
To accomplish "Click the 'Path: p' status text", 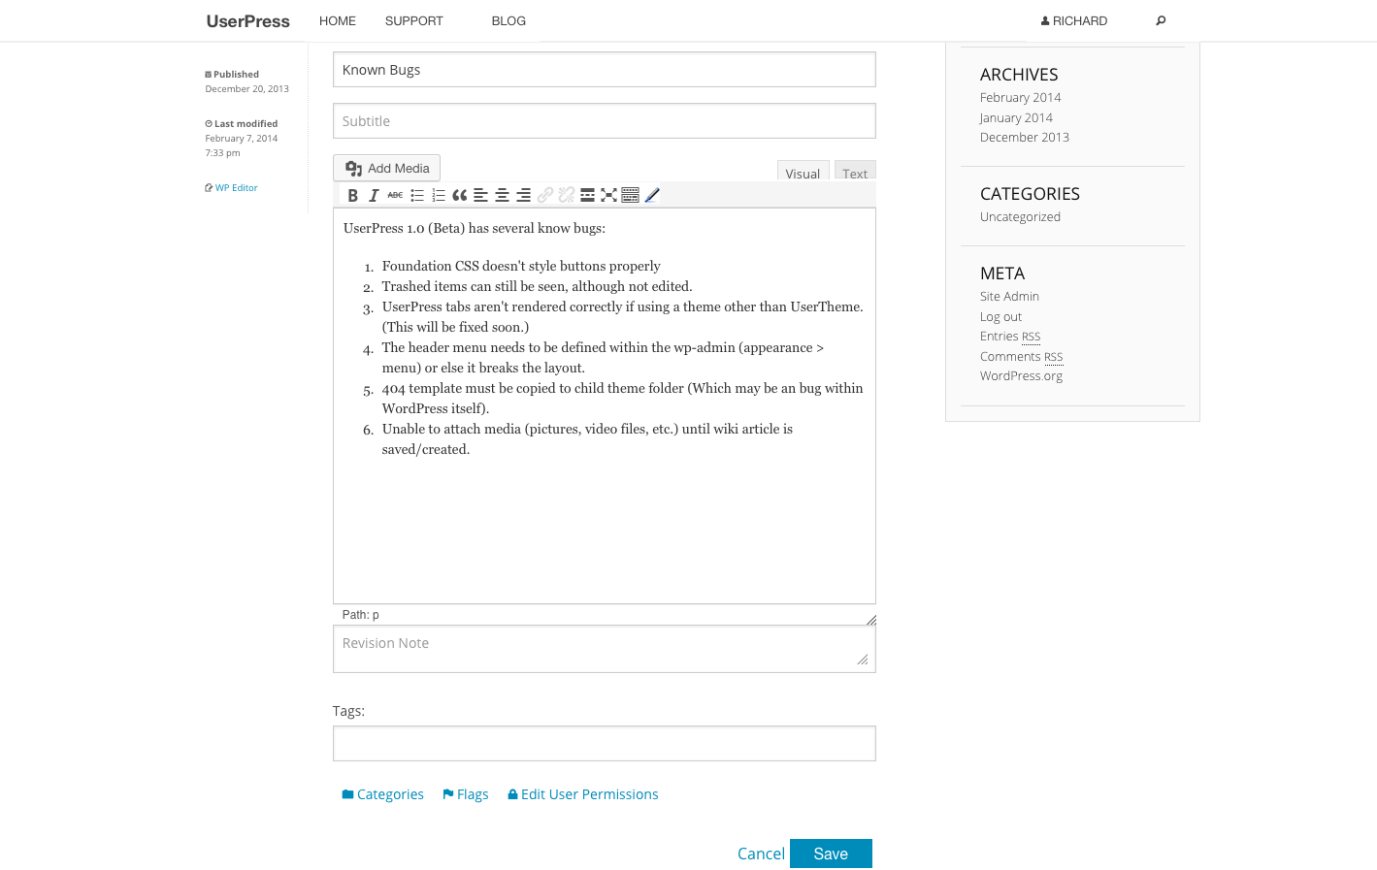I will tap(360, 615).
